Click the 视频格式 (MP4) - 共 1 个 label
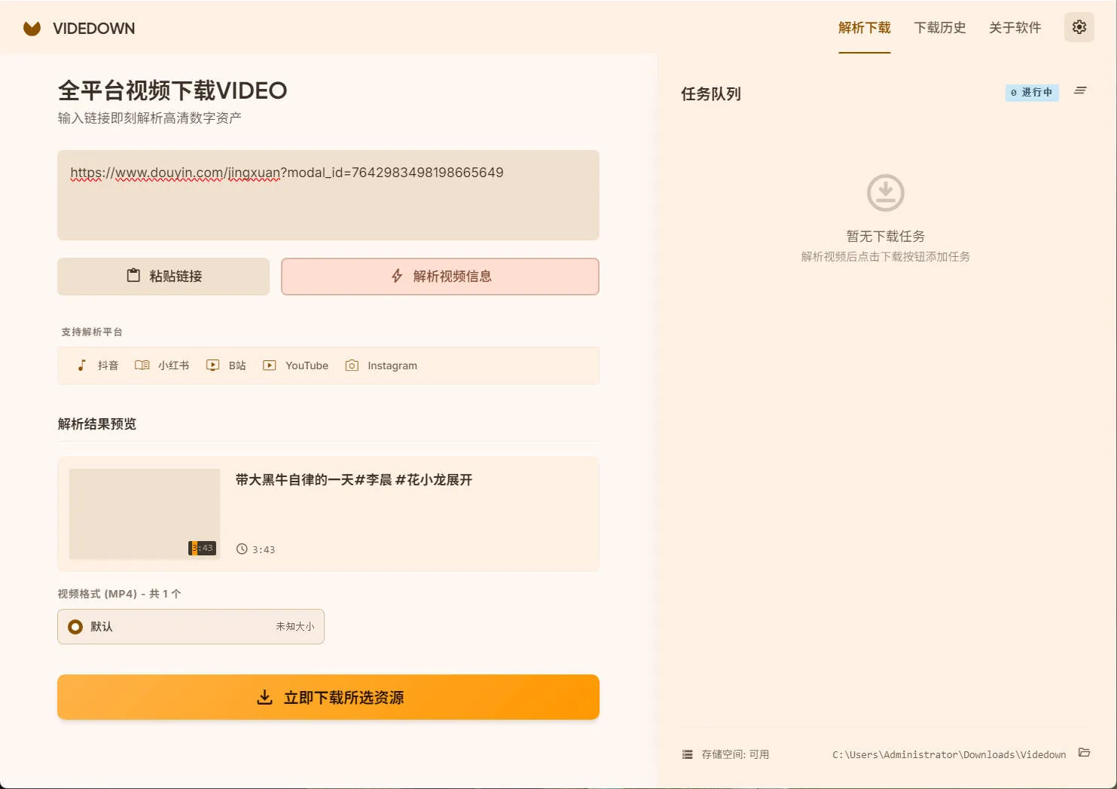The height and width of the screenshot is (789, 1117). coord(119,594)
